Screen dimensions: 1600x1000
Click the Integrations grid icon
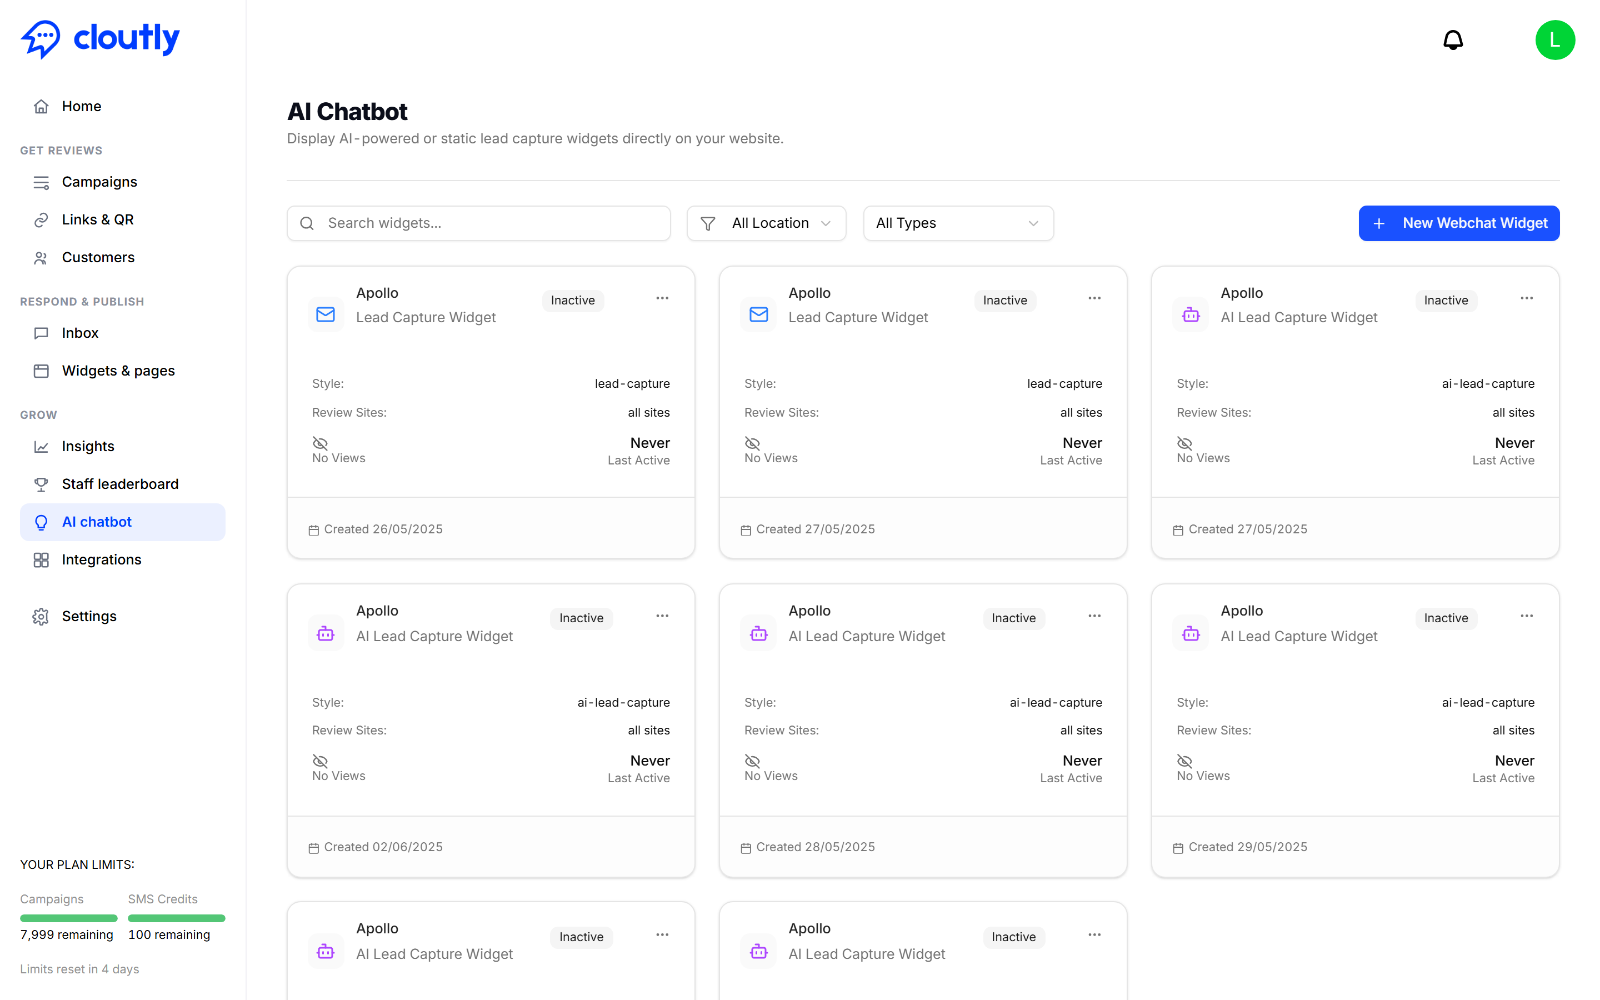tap(41, 560)
